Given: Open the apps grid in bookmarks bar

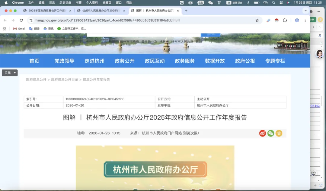Looking at the screenshot, I should tap(5, 29).
